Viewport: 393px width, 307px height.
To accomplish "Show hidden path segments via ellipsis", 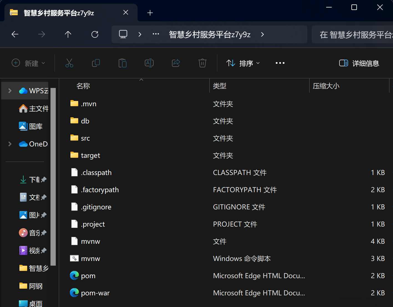I will point(156,34).
